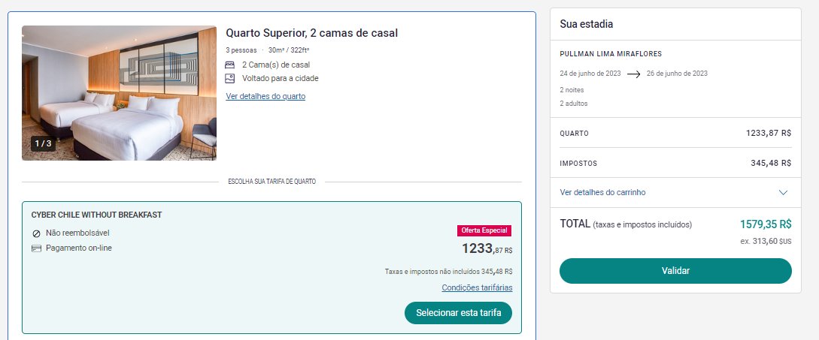The image size is (819, 340).
Task: Click the 1 / 3 photo counter
Action: (44, 143)
